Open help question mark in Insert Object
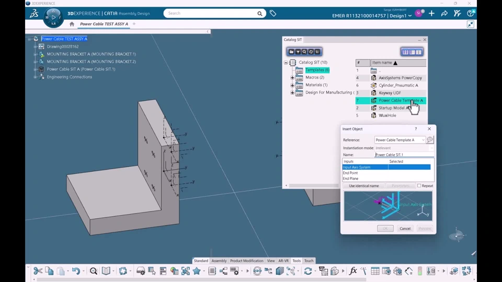This screenshot has width=502, height=282. point(416,129)
